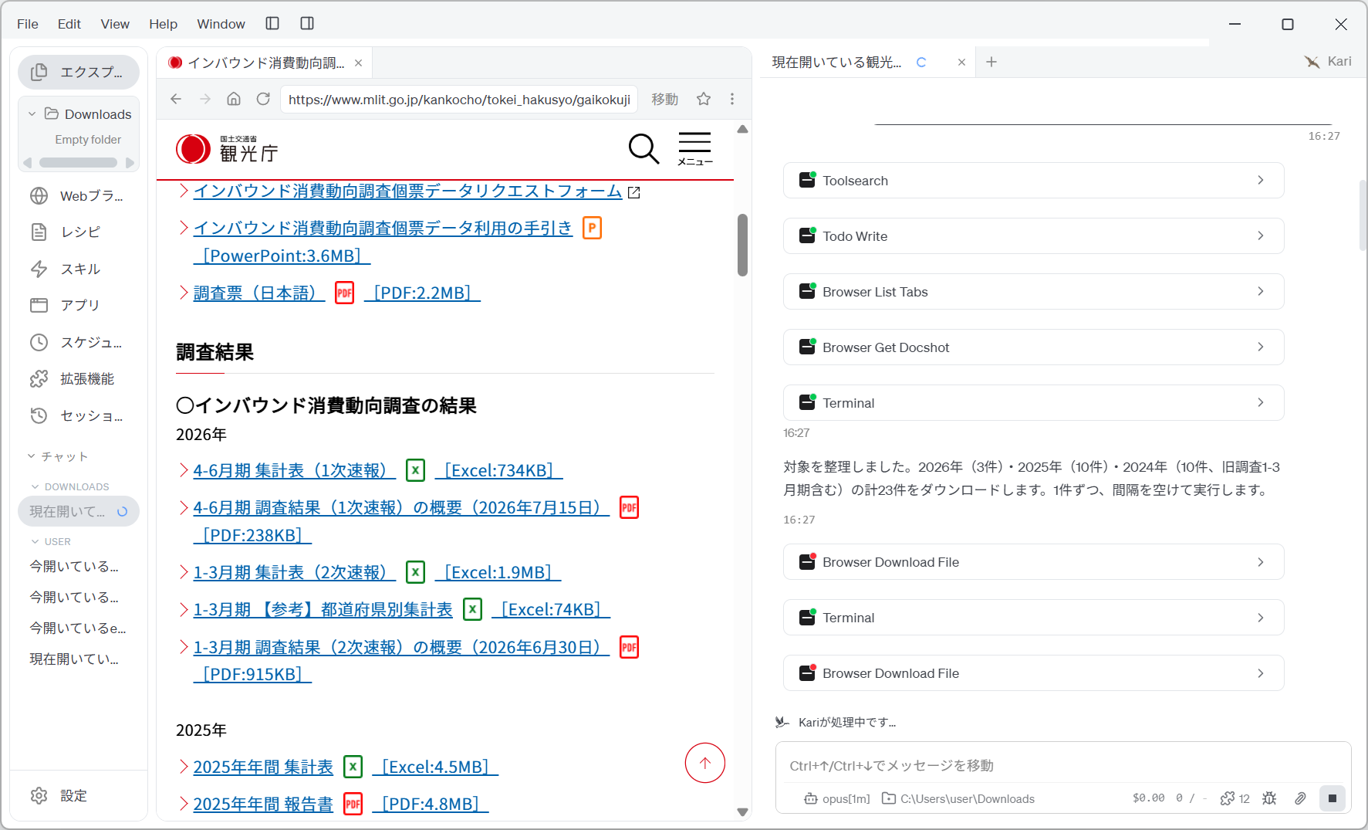Open site search magnifier icon
Viewport: 1368px width, 830px height.
click(643, 148)
